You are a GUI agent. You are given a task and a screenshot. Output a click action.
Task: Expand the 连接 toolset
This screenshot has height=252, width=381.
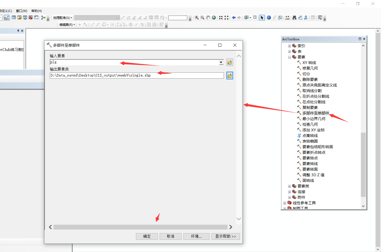point(289,192)
